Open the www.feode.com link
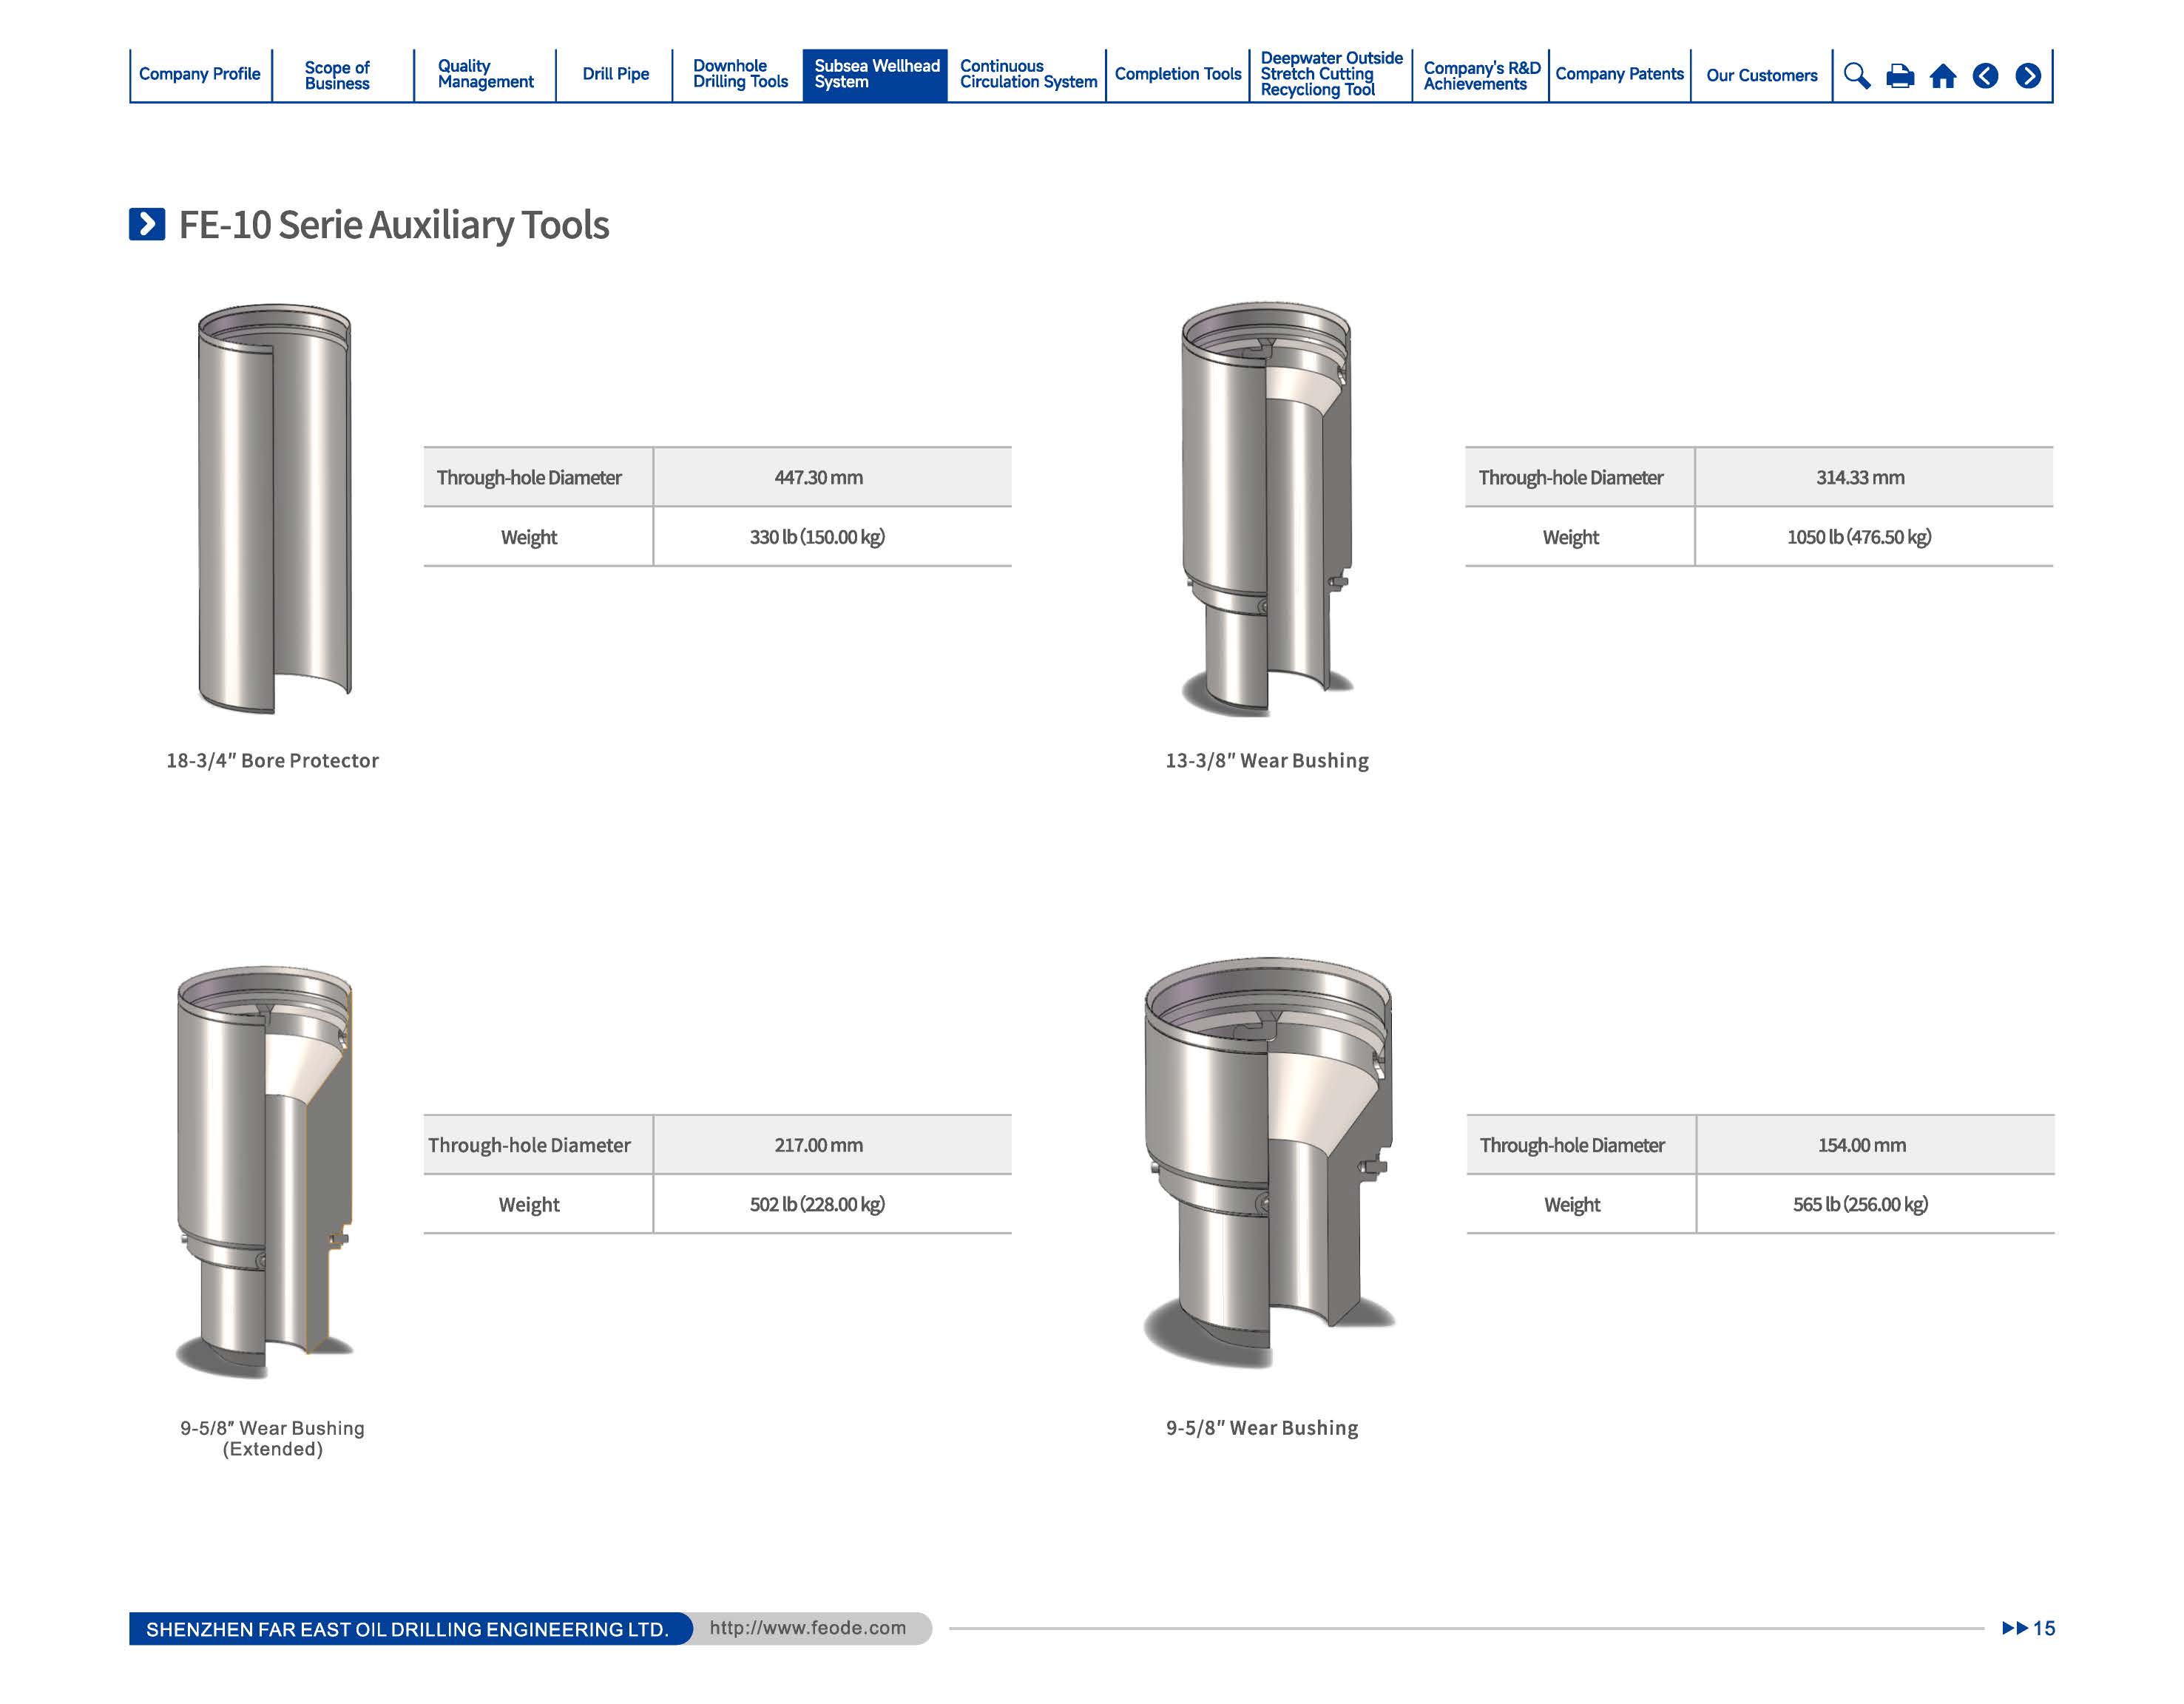Screen dimensions: 2184x1704 coord(807,1628)
